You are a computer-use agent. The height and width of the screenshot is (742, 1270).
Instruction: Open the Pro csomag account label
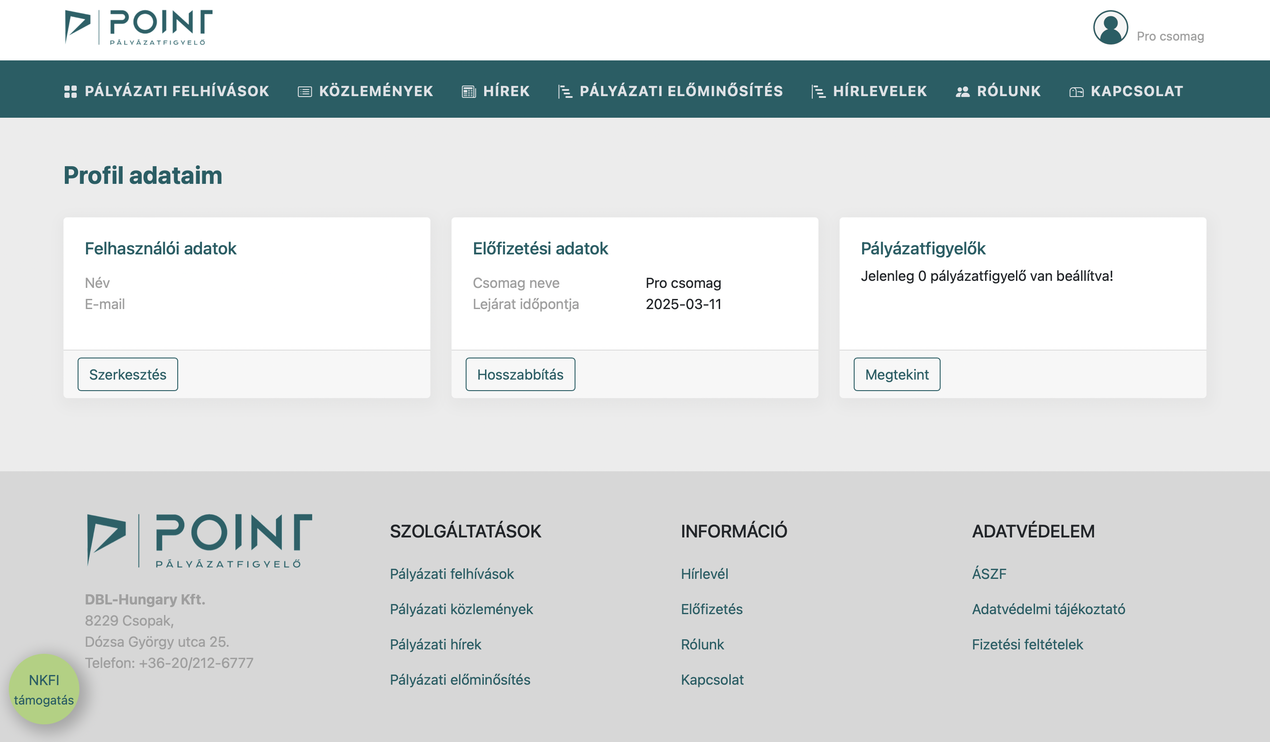point(1170,36)
